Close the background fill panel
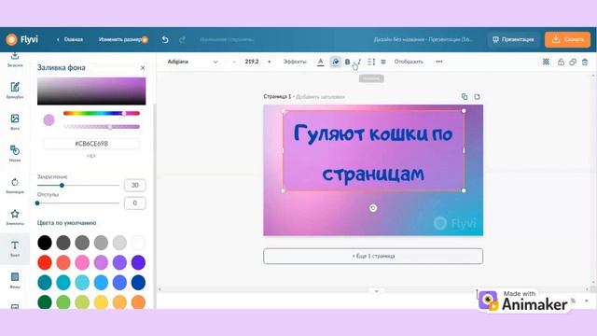 [x=143, y=68]
